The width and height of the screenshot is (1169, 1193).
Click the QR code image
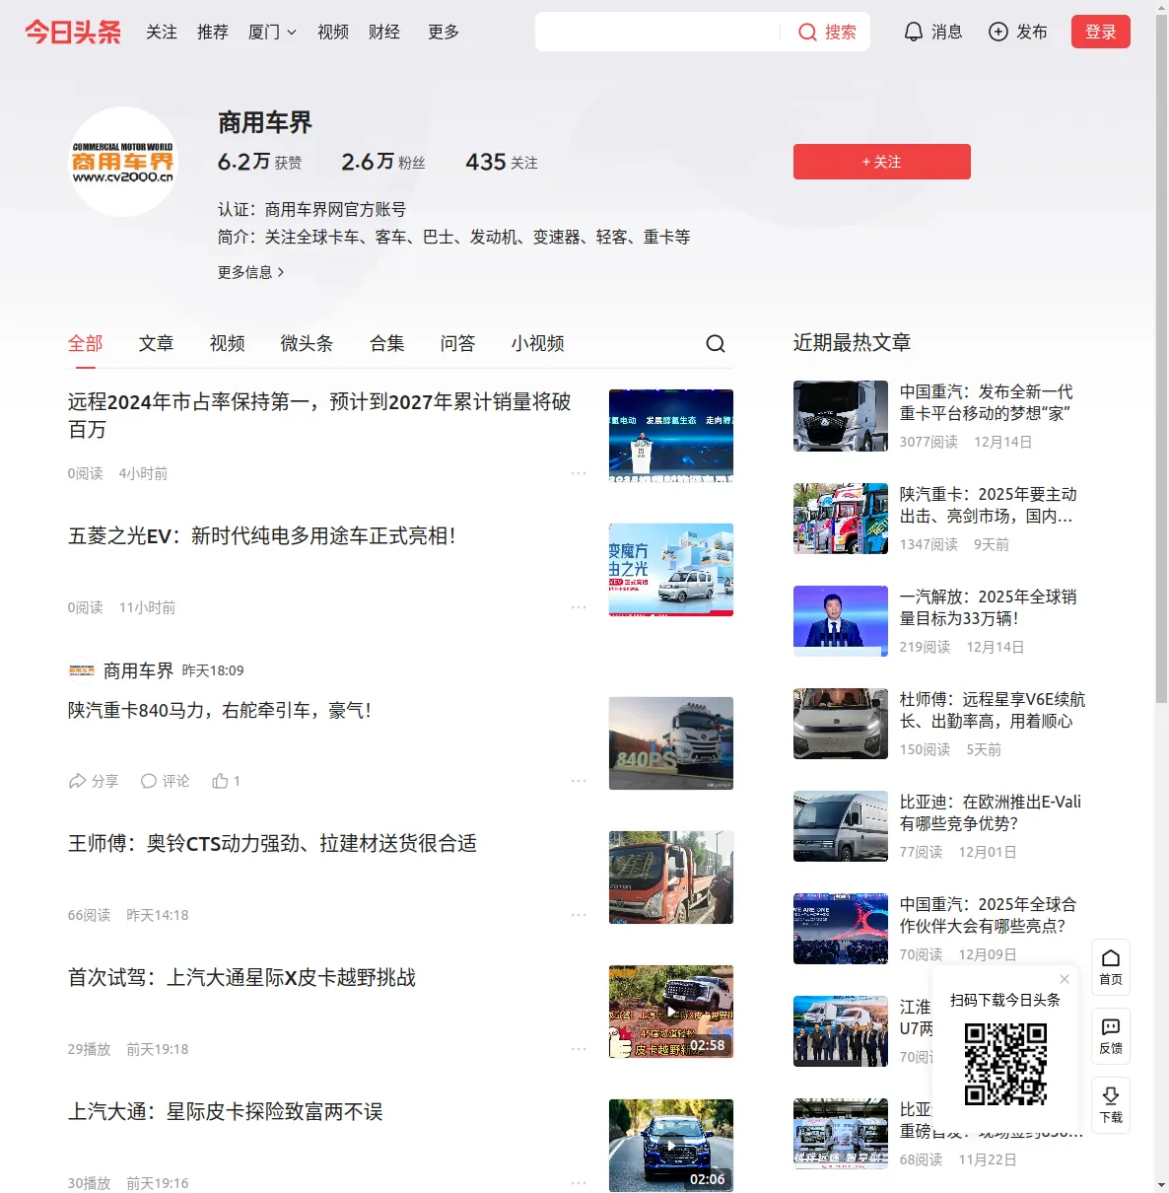1005,1064
